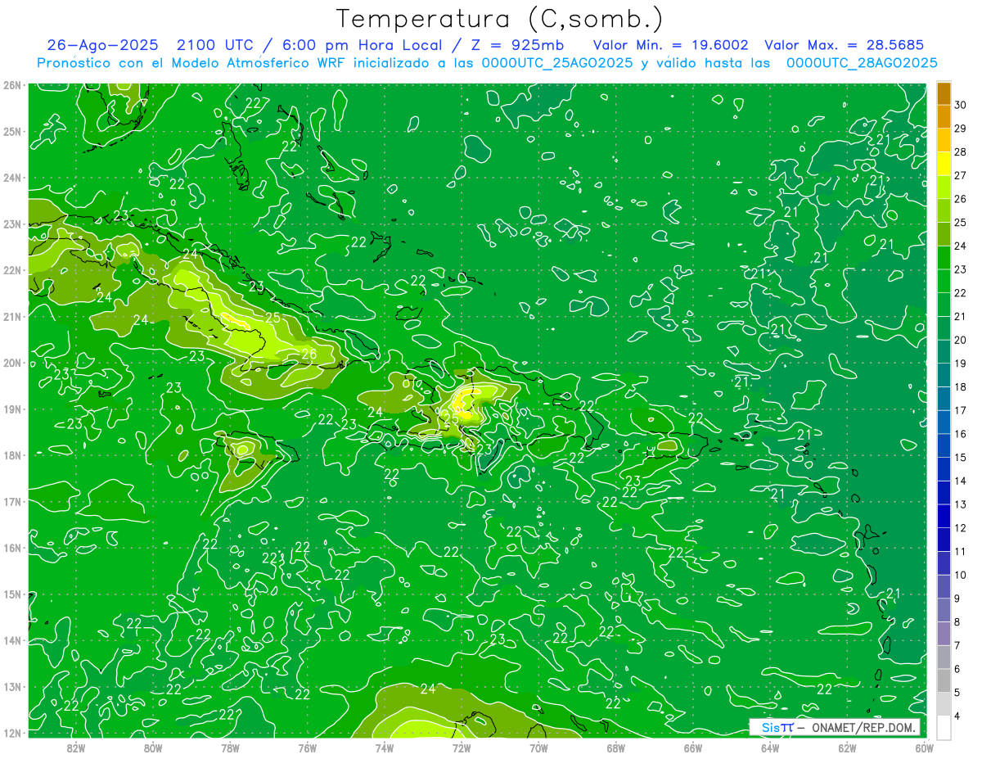Image resolution: width=982 pixels, height=759 pixels.
Task: Click the "62W" longitude axis label
Action: [846, 748]
